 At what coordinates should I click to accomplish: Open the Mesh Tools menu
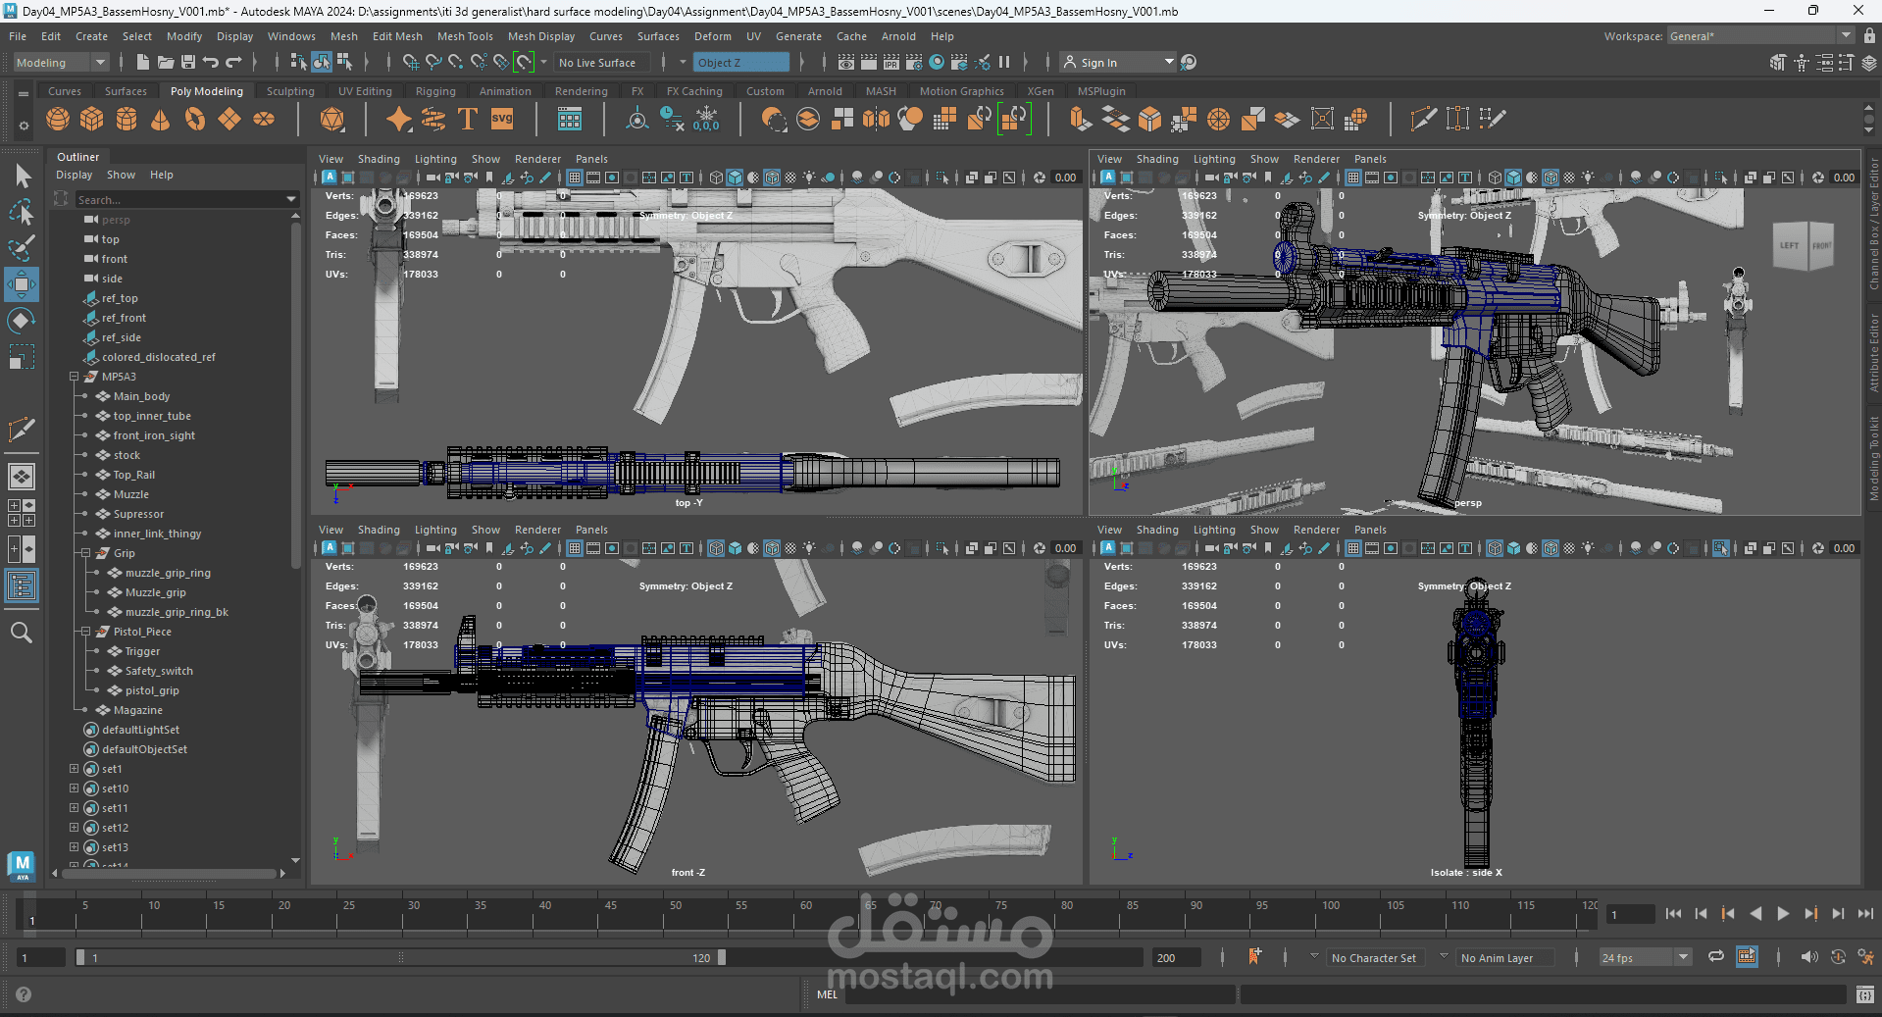465,36
